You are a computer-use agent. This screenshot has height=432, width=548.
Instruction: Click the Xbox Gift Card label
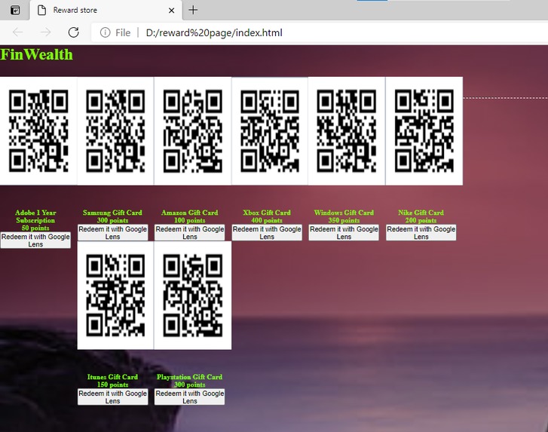(267, 213)
